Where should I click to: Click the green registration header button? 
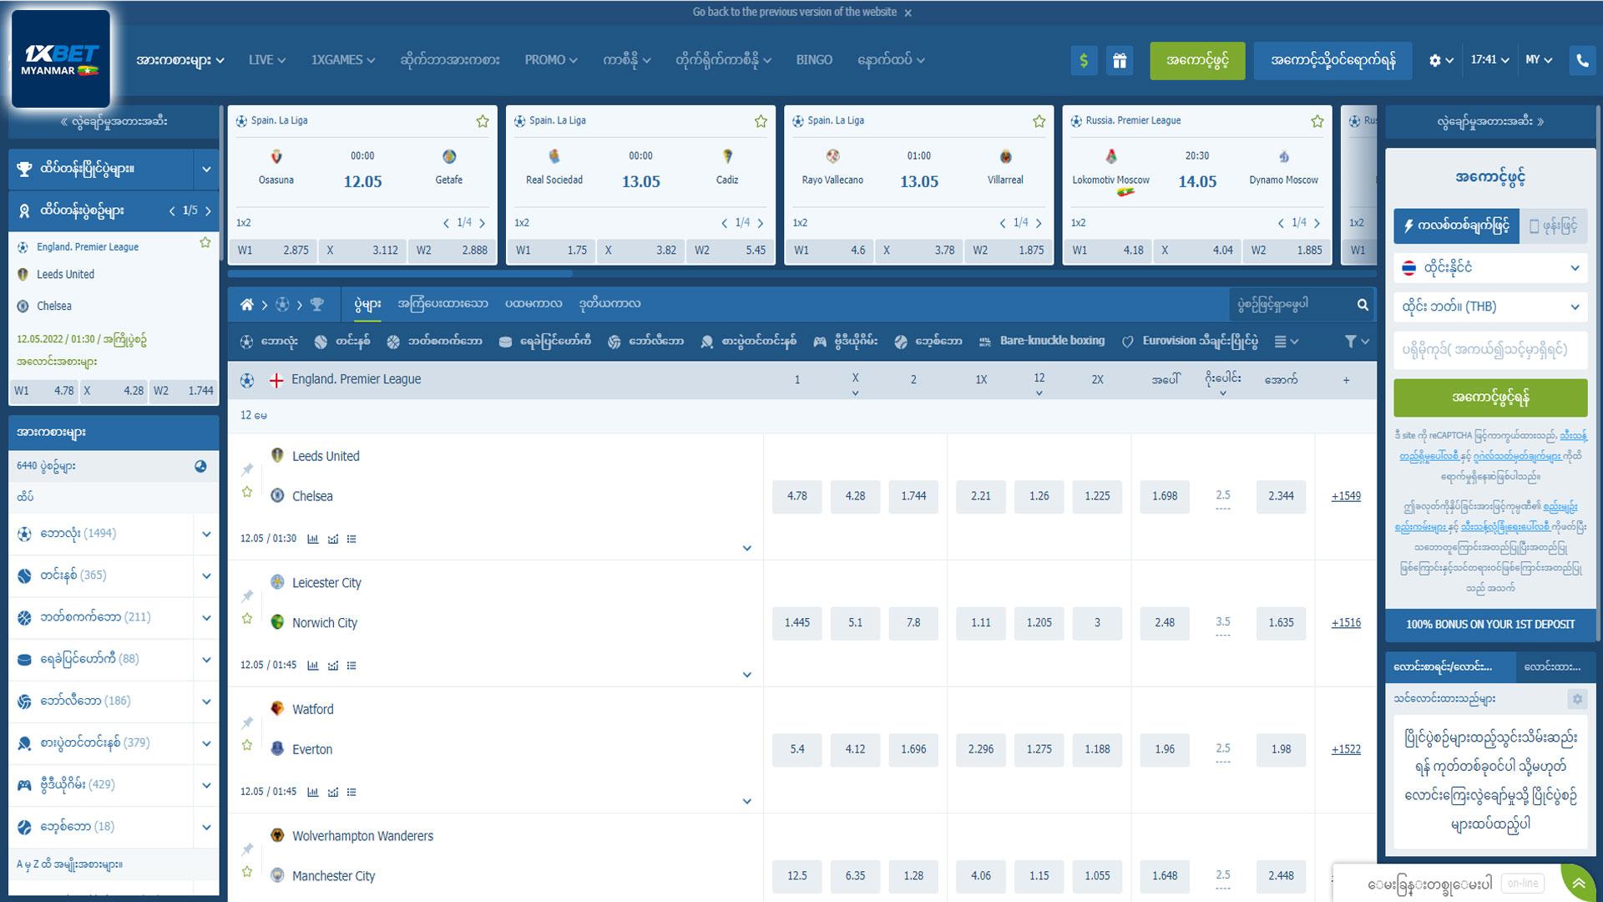1197,61
